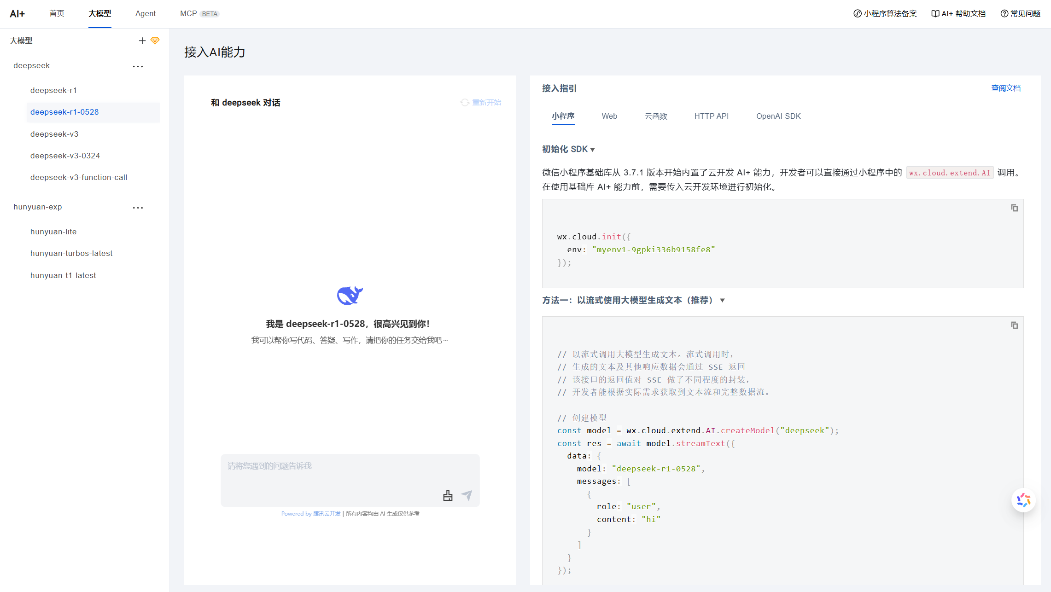Select the 小程序 integration tab
1051x592 pixels.
point(563,116)
